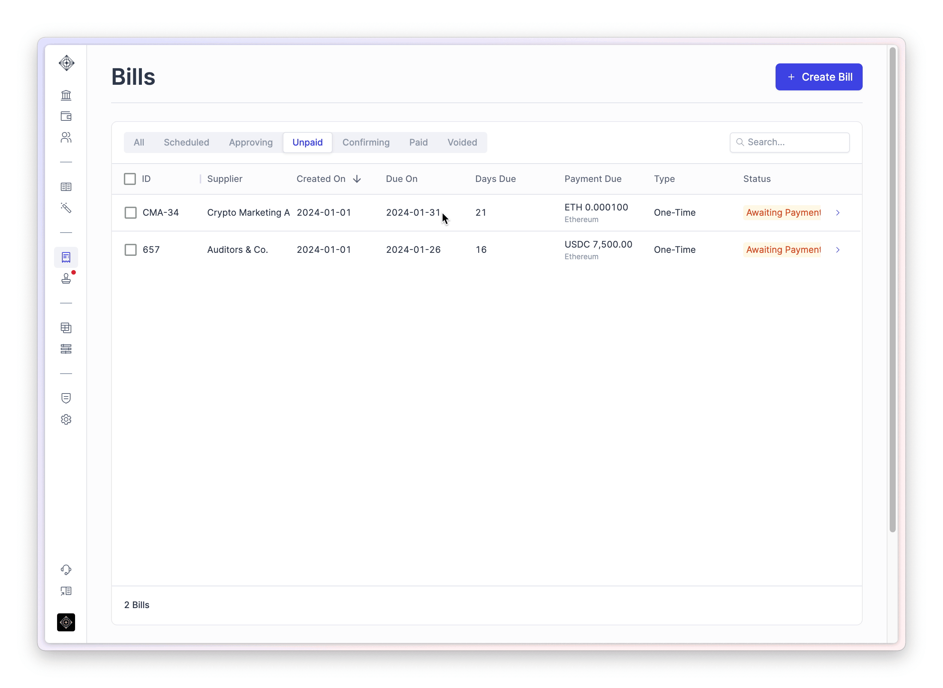Screen dimensions: 943x688
Task: Toggle Created On sort arrow
Action: click(x=357, y=179)
